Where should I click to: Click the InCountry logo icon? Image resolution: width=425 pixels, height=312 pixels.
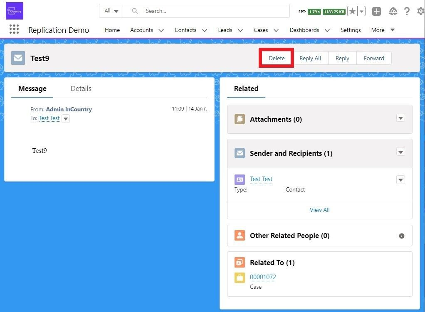pos(15,11)
